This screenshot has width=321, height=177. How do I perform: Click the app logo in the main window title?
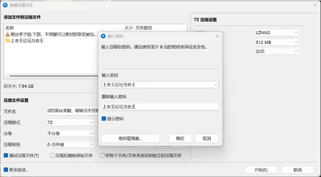[5, 5]
